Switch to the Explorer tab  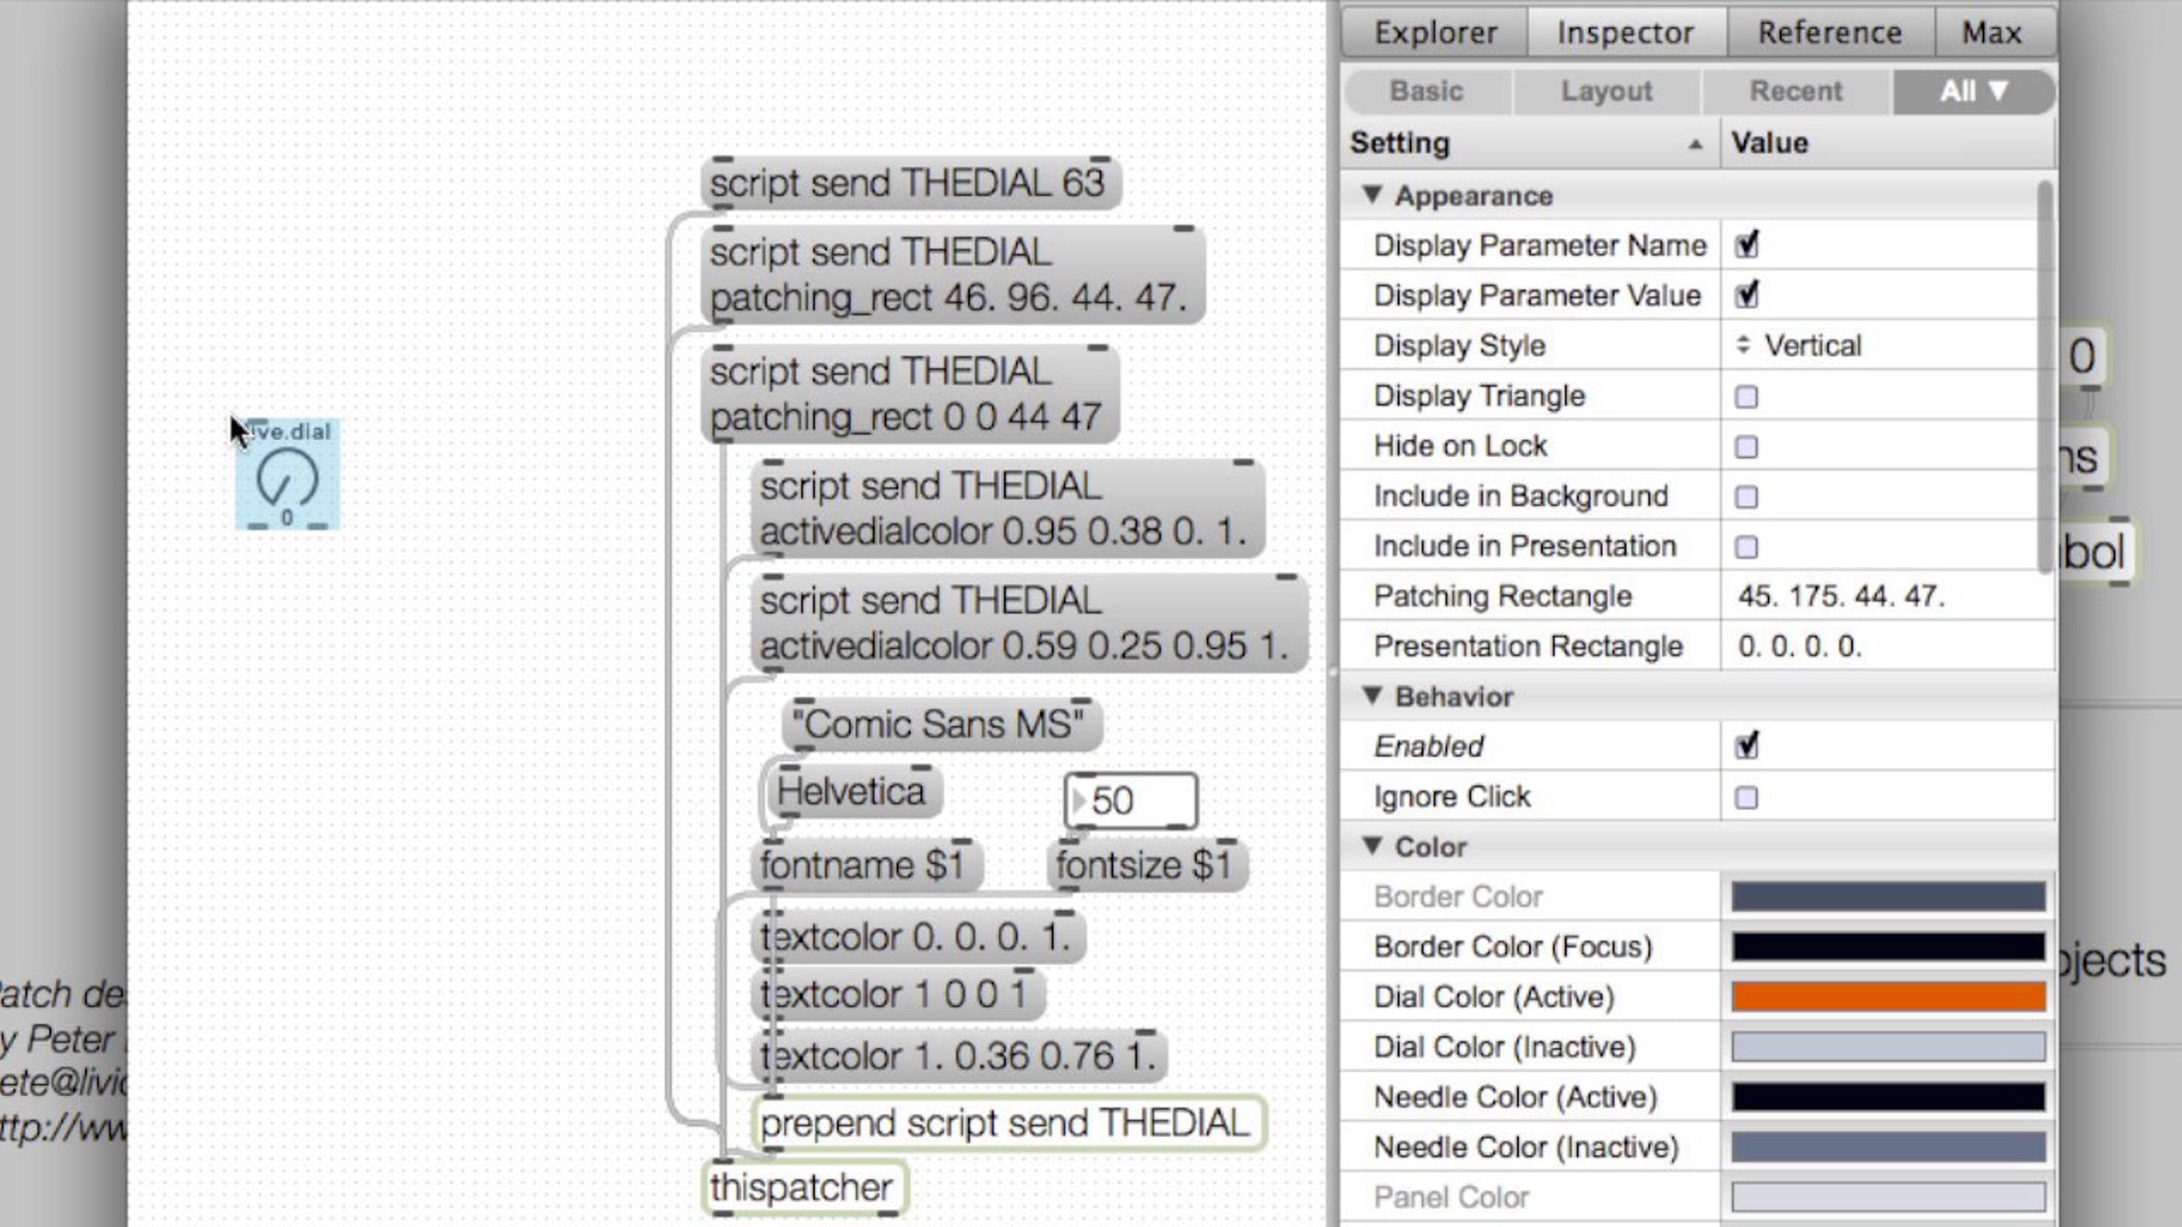click(x=1435, y=33)
